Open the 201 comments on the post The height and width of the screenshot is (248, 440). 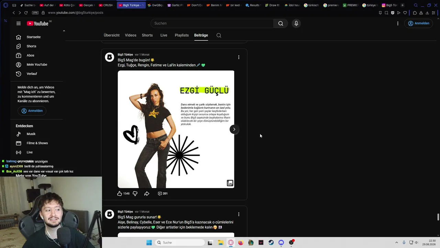[x=163, y=194]
